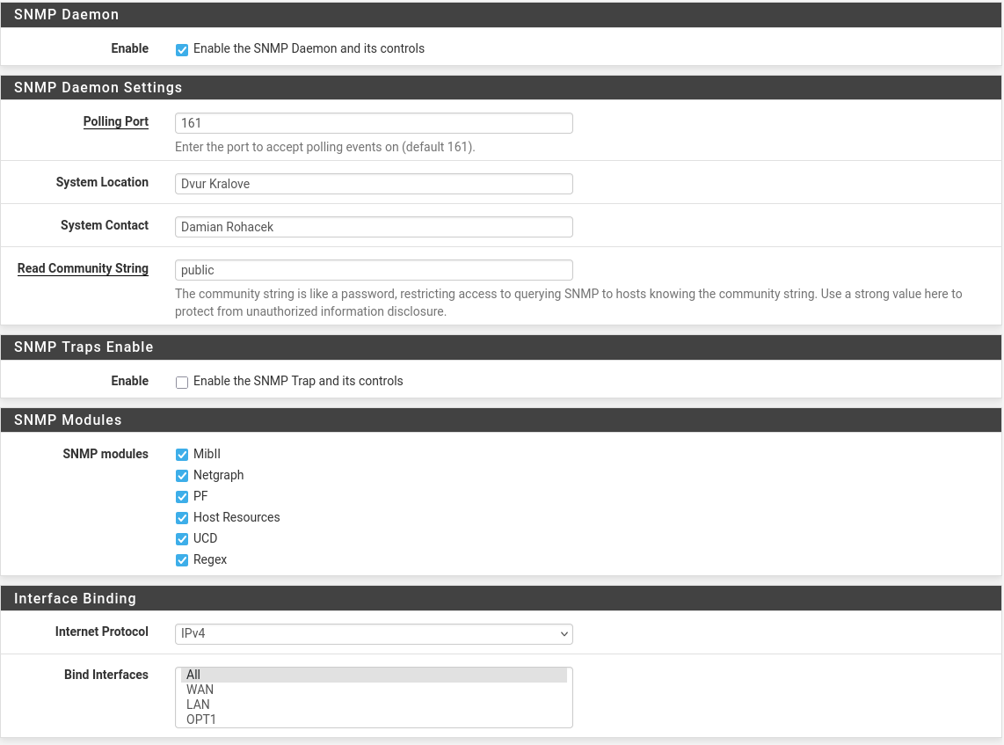Choose LAN in Bind Interfaces list
The image size is (1004, 745).
pos(374,705)
